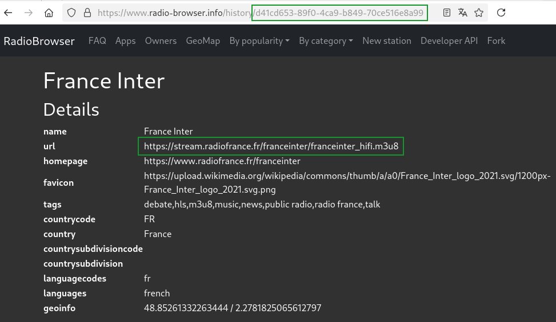Click the languages value french
The height and width of the screenshot is (322, 556).
tap(157, 294)
